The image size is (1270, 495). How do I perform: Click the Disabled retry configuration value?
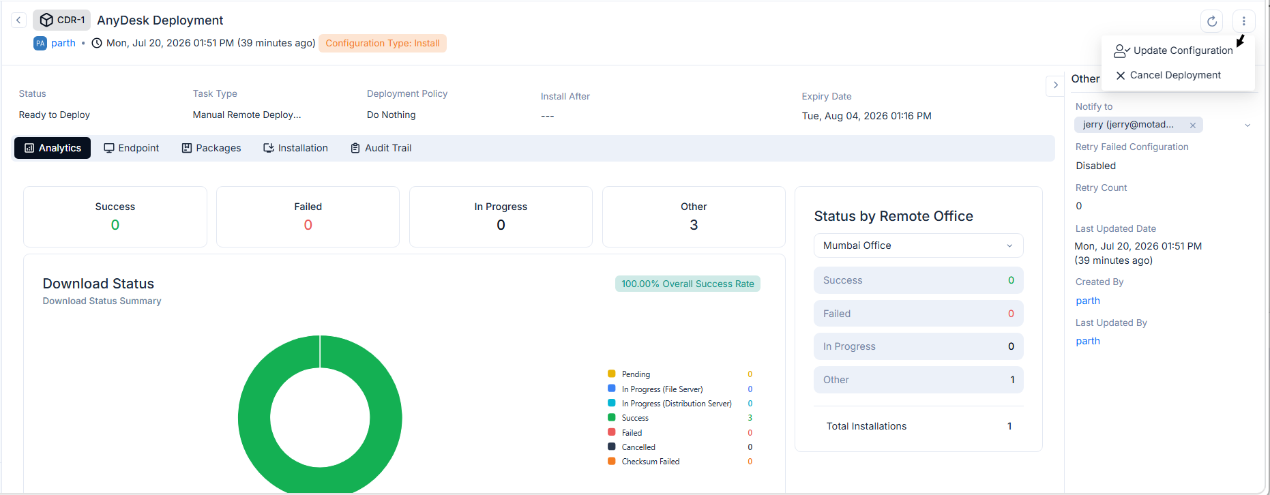point(1096,166)
